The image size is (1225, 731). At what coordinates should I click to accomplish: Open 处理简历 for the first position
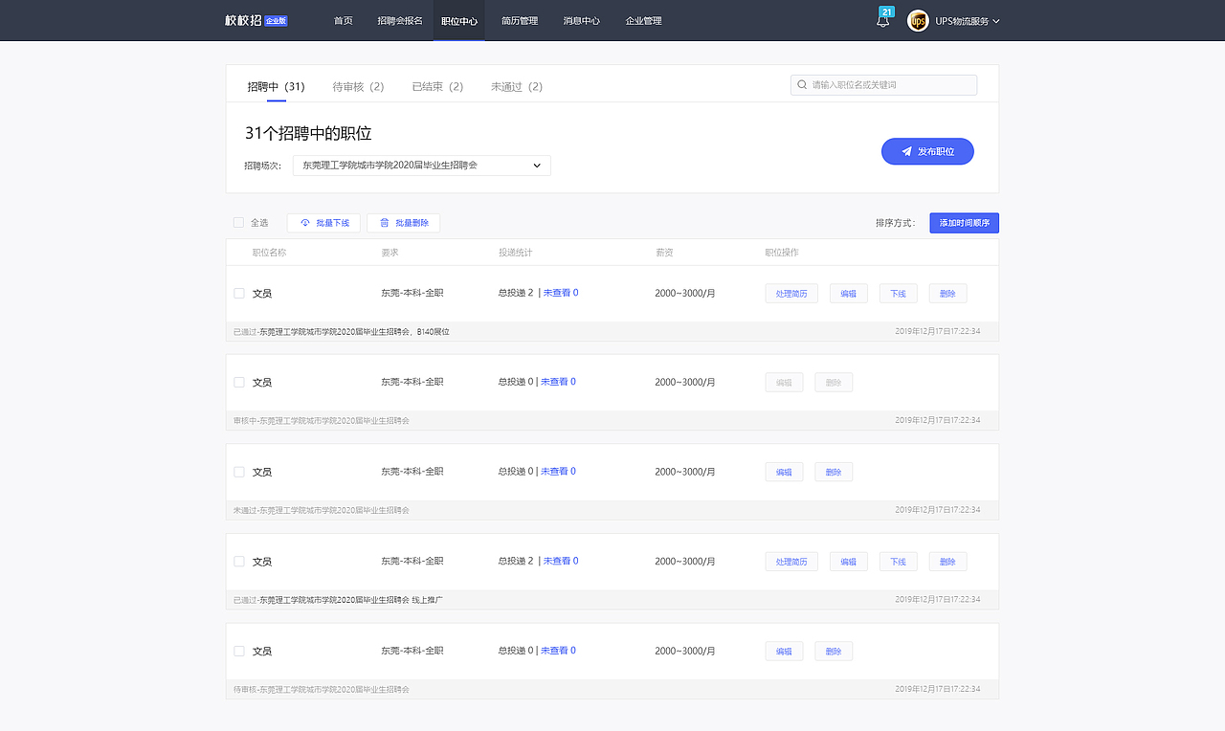(791, 293)
